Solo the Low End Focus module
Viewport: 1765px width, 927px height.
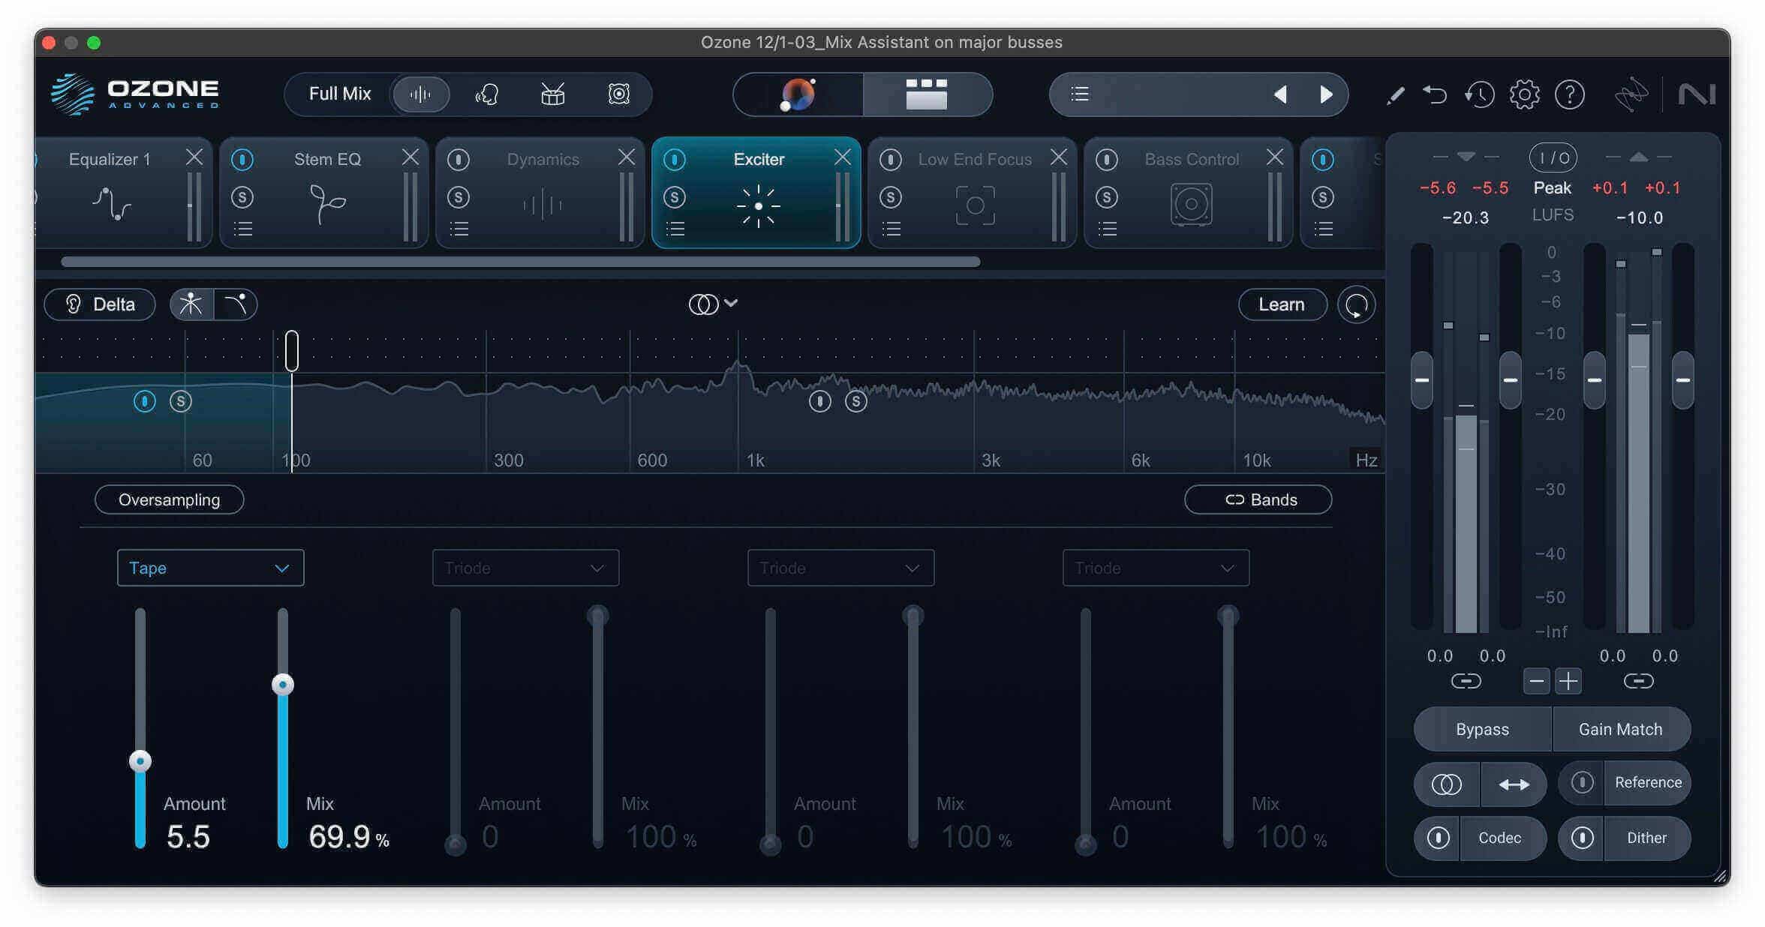[x=891, y=197]
